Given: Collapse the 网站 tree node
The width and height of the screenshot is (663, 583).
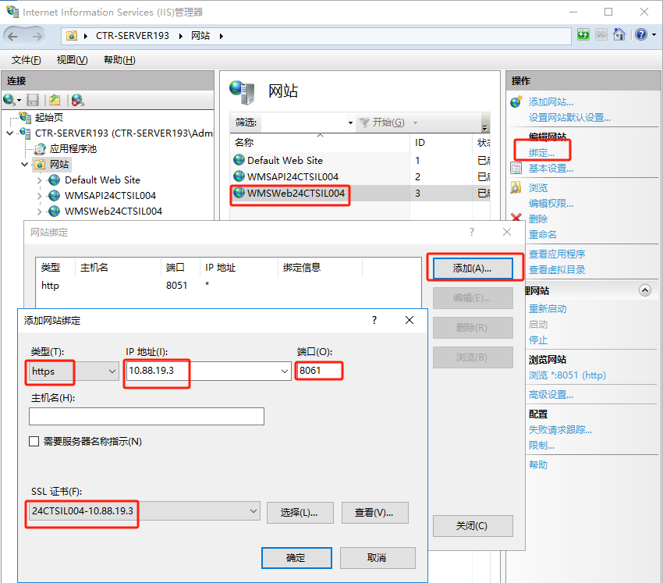Looking at the screenshot, I should click(x=25, y=165).
